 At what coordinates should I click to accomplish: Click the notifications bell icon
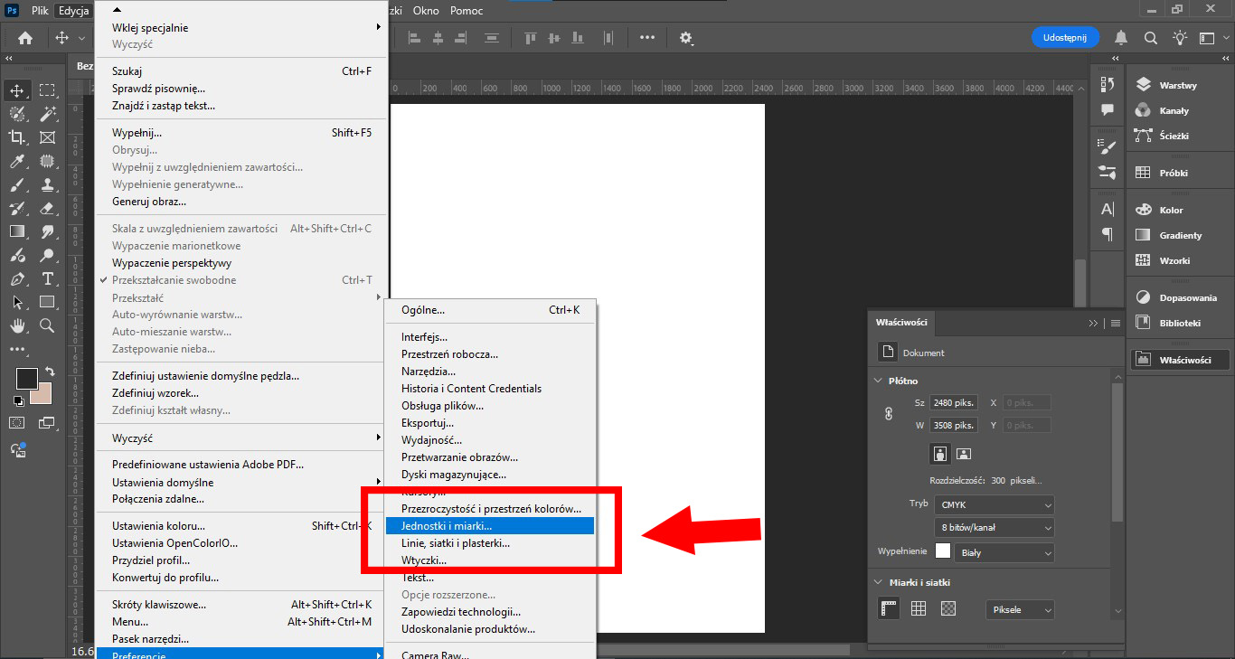pos(1121,37)
